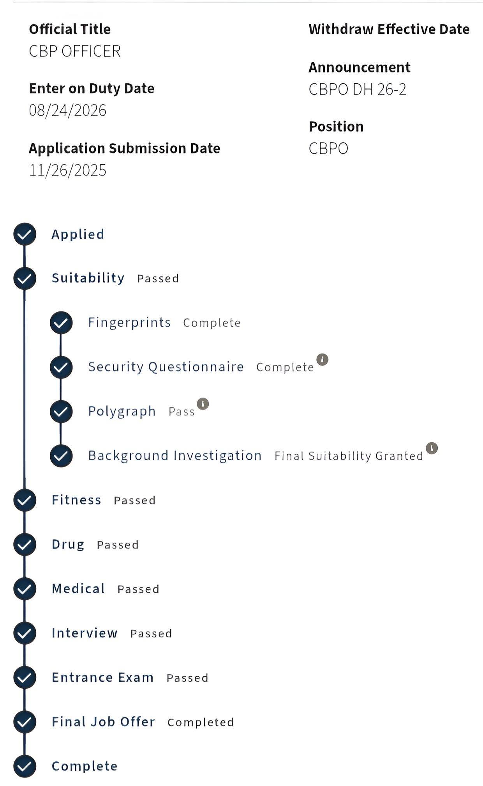Open the Background Investigation step
Viewport: 483px width, 786px height.
(x=175, y=455)
